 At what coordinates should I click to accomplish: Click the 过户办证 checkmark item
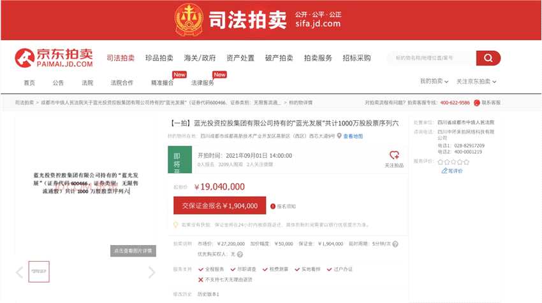339,269
